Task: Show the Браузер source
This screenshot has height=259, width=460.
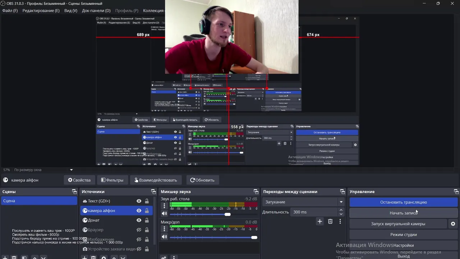Action: click(x=139, y=230)
